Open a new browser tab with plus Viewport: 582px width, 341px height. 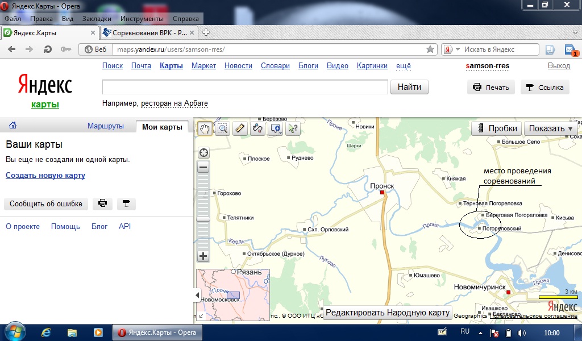pyautogui.click(x=206, y=32)
